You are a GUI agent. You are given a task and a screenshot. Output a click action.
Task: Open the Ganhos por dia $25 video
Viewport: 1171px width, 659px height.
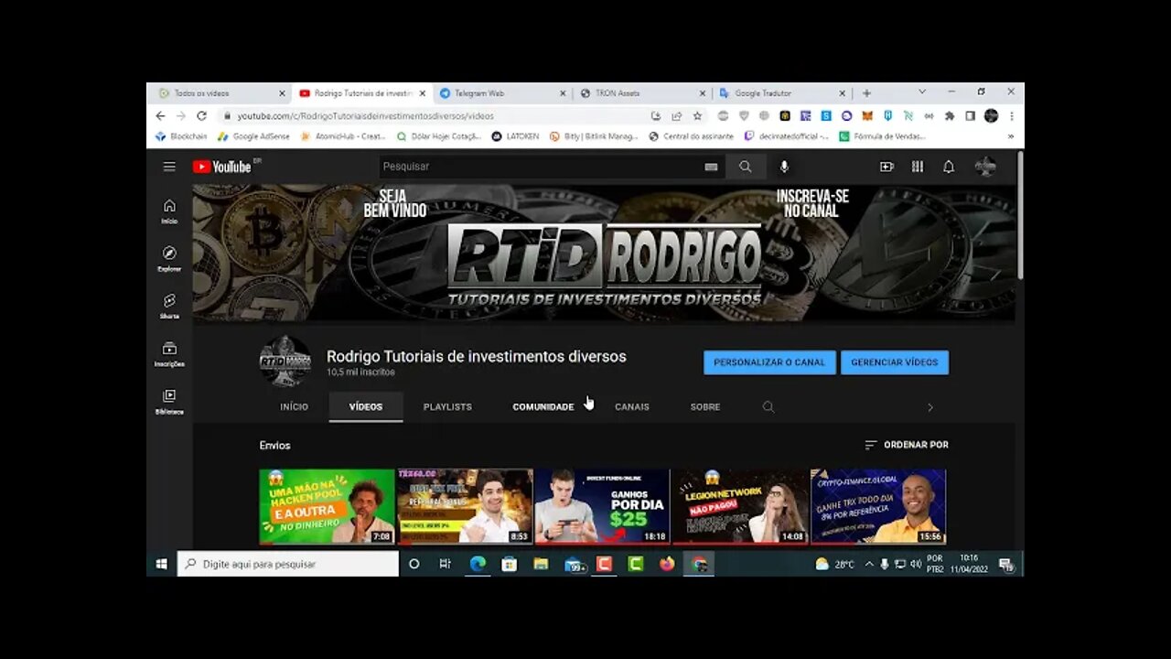click(602, 506)
